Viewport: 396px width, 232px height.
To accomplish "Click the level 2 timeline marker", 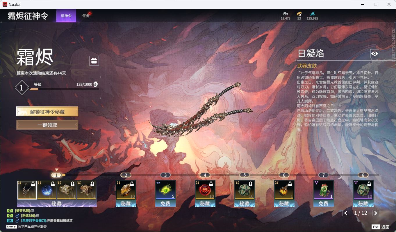I will tap(126, 175).
